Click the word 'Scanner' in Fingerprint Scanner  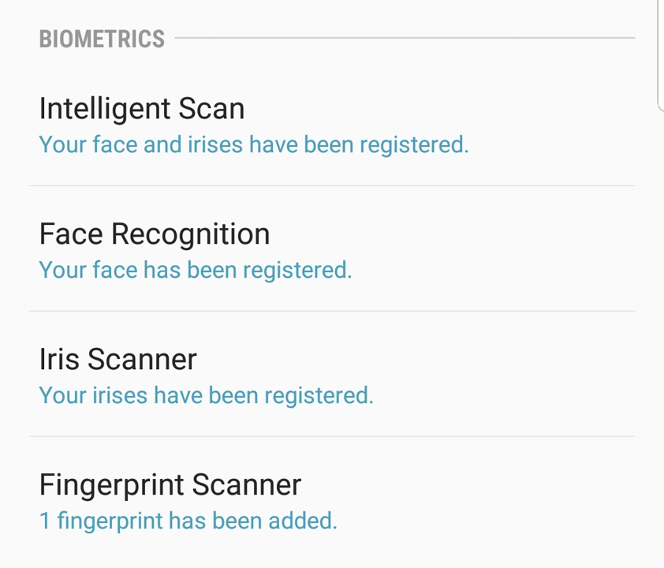pyautogui.click(x=247, y=484)
